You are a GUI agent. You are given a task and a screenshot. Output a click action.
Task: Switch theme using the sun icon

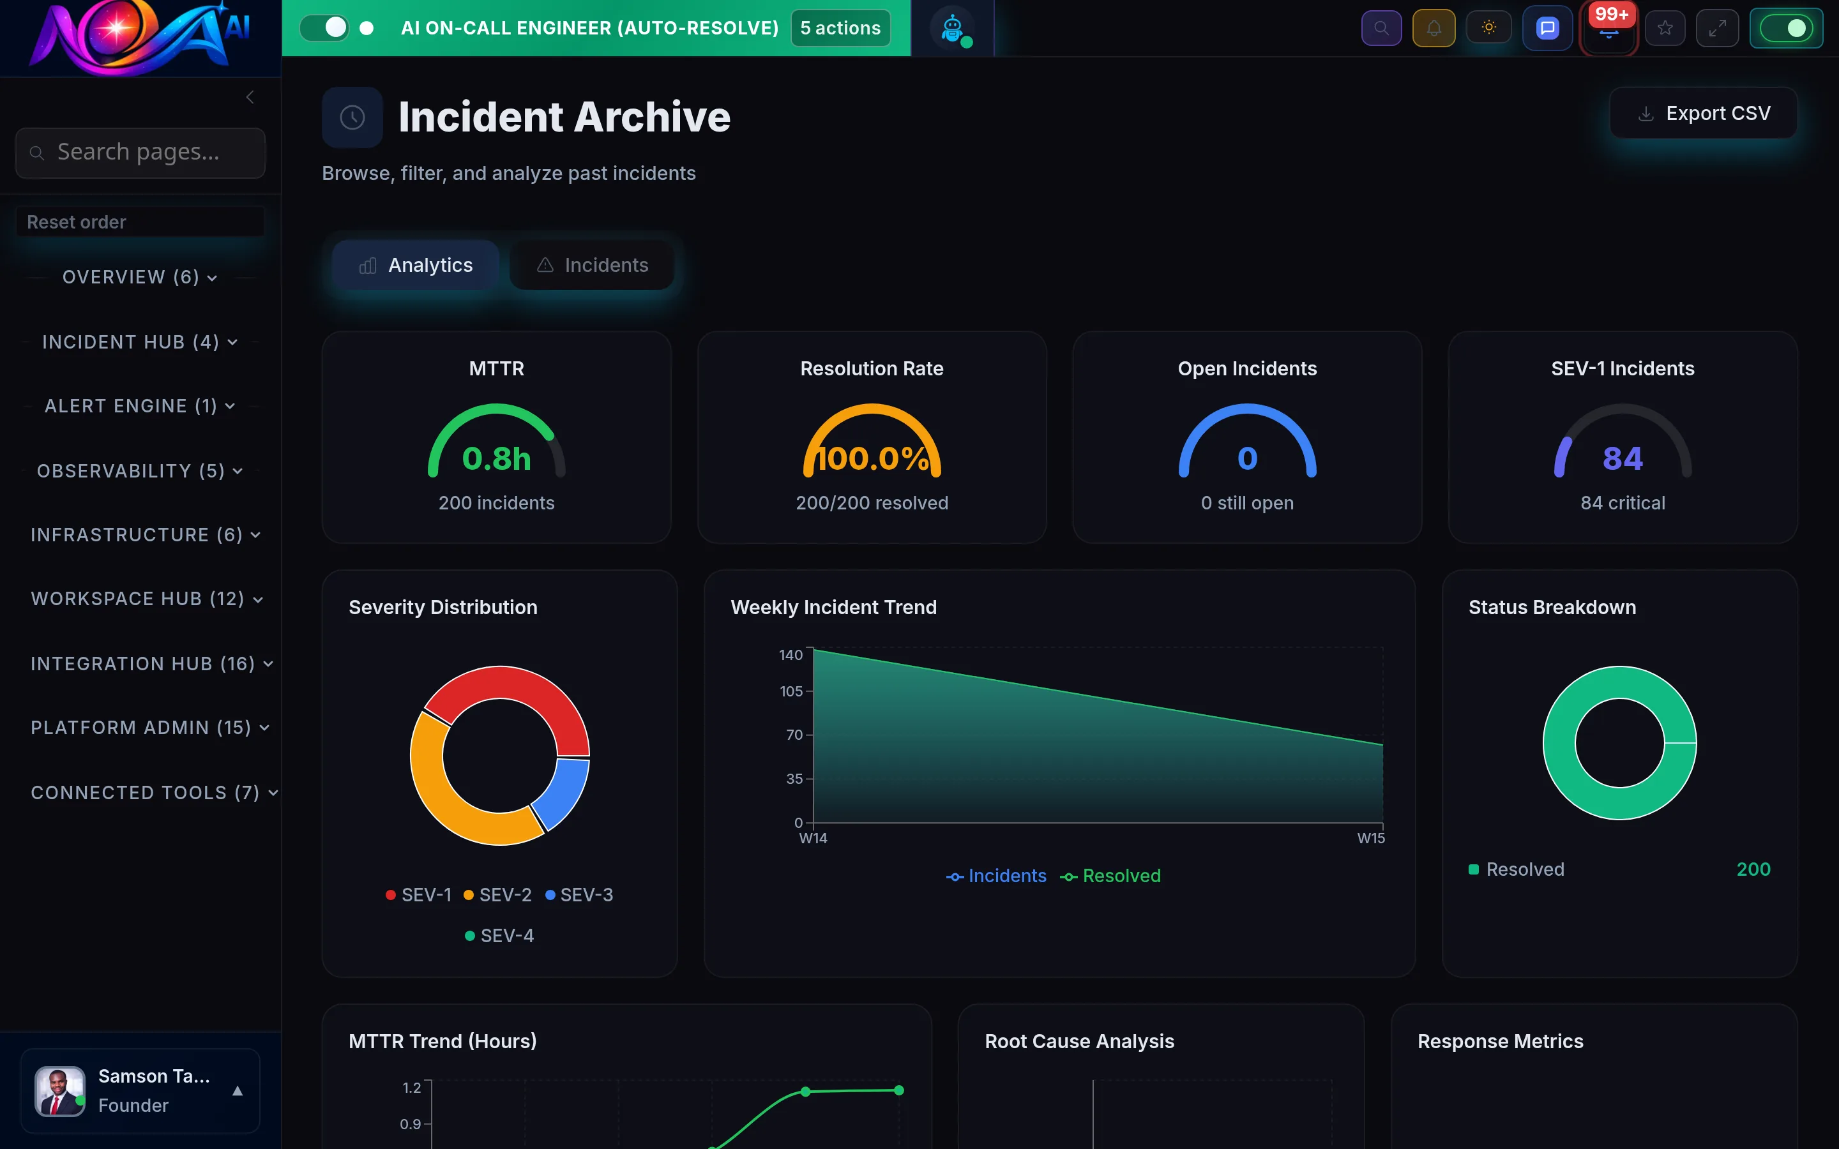point(1488,27)
